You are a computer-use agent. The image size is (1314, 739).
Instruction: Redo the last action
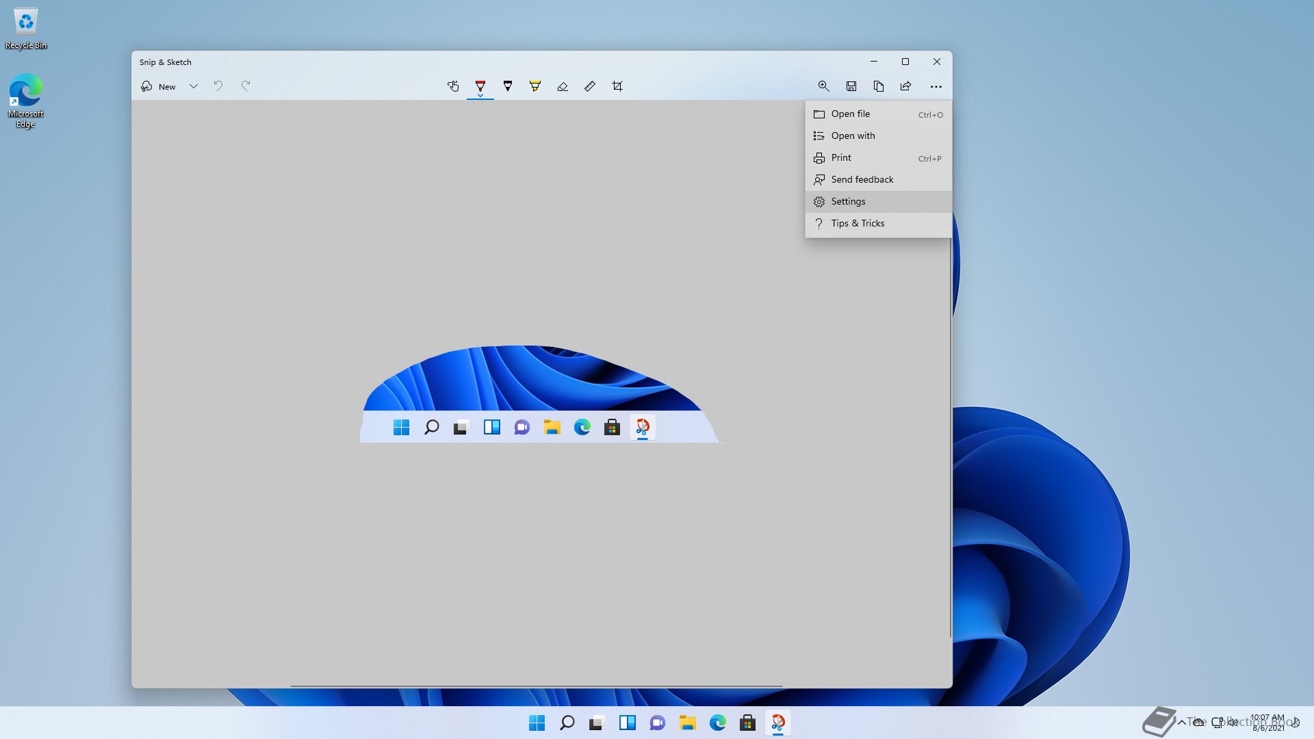[x=246, y=86]
